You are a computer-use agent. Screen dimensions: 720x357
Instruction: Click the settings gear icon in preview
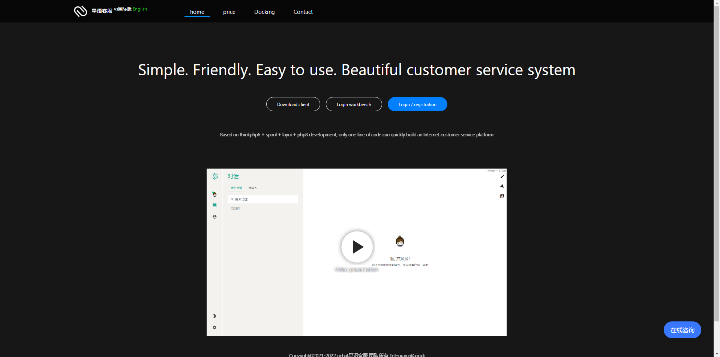coord(214,327)
